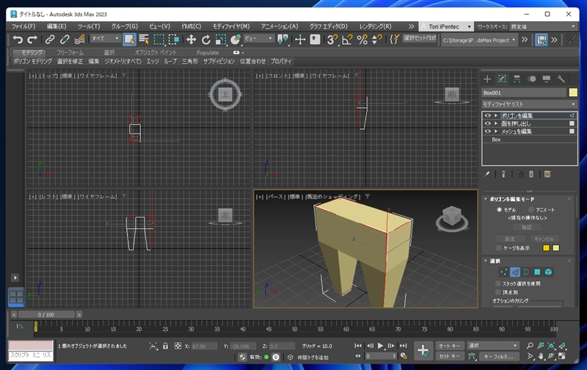Toggle the Percent Snap tool
This screenshot has width=587, height=370.
[362, 40]
